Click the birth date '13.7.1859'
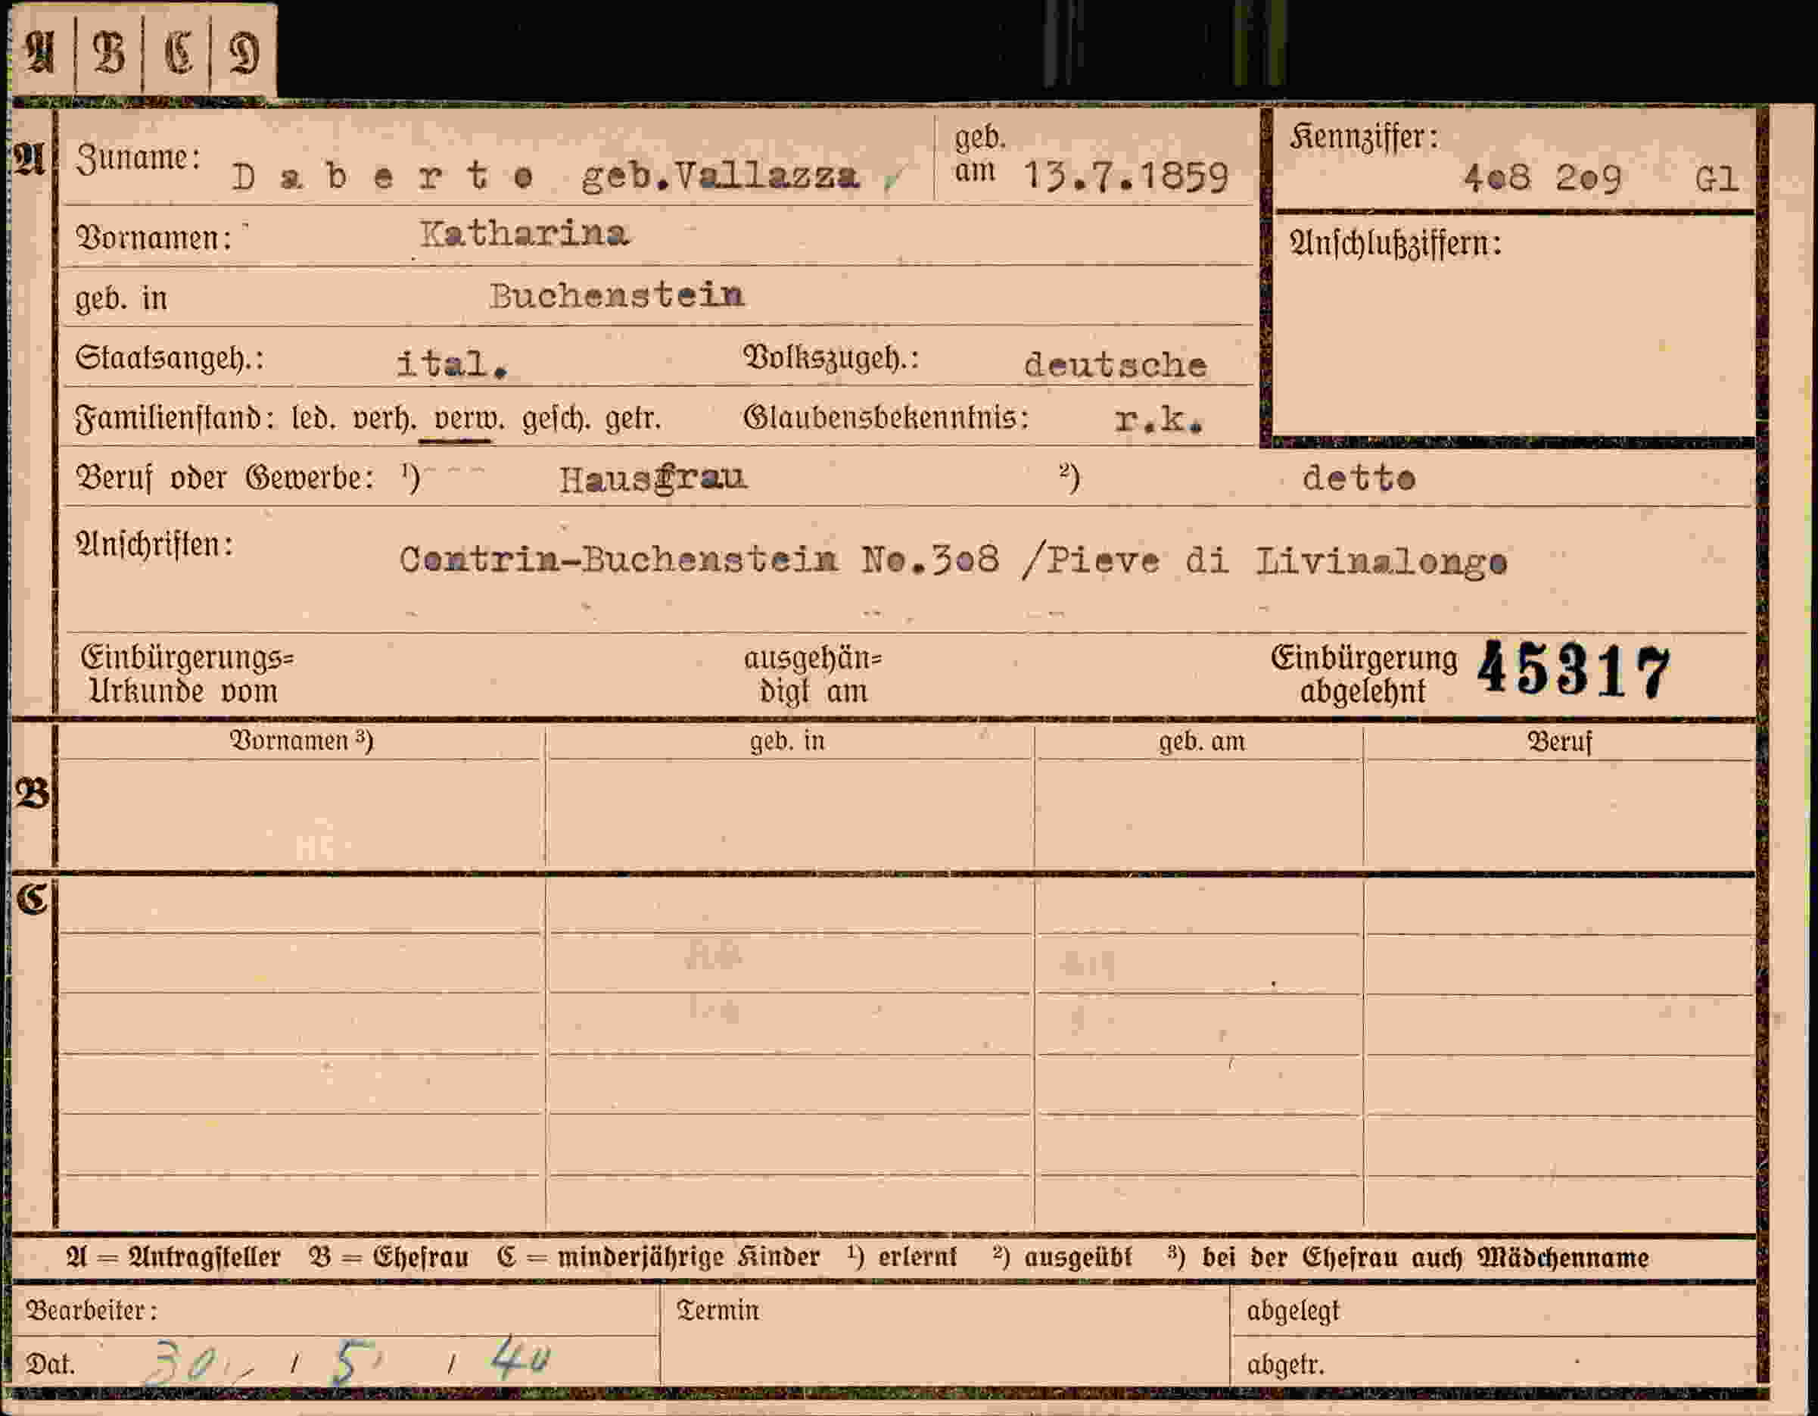The height and width of the screenshot is (1416, 1818). 1126,176
